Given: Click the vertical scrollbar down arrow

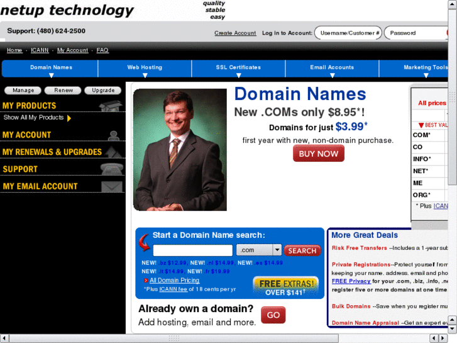Looking at the screenshot, I should 453,329.
